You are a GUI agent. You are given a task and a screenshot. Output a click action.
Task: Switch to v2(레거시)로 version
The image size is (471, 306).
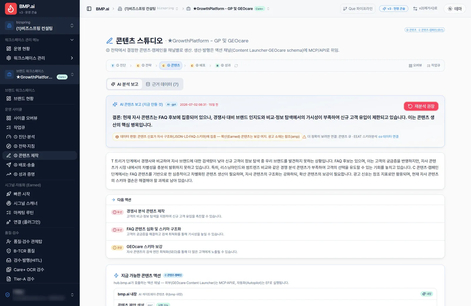point(425,9)
